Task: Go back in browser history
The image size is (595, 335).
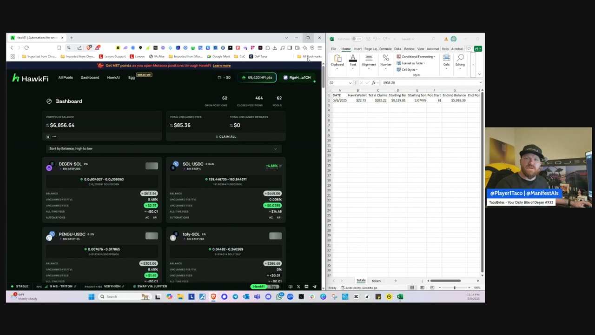Action: click(x=12, y=47)
